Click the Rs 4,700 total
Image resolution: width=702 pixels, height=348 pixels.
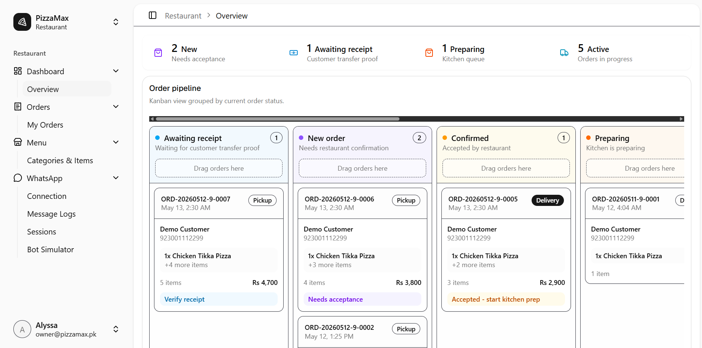pyautogui.click(x=265, y=282)
